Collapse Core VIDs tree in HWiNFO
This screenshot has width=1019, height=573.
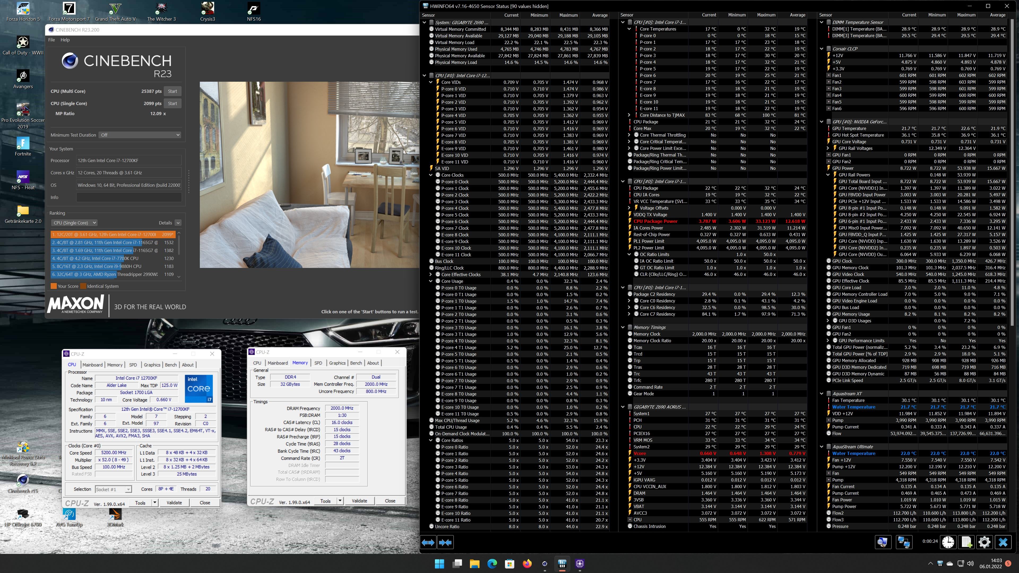(x=431, y=82)
